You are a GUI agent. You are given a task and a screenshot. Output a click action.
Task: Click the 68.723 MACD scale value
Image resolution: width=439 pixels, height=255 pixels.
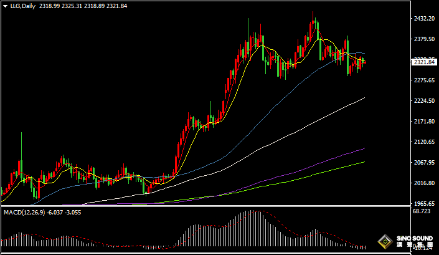coord(422,213)
